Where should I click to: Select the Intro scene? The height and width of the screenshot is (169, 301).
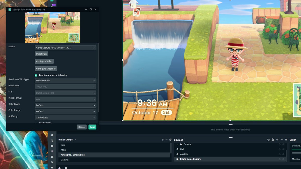(114, 145)
